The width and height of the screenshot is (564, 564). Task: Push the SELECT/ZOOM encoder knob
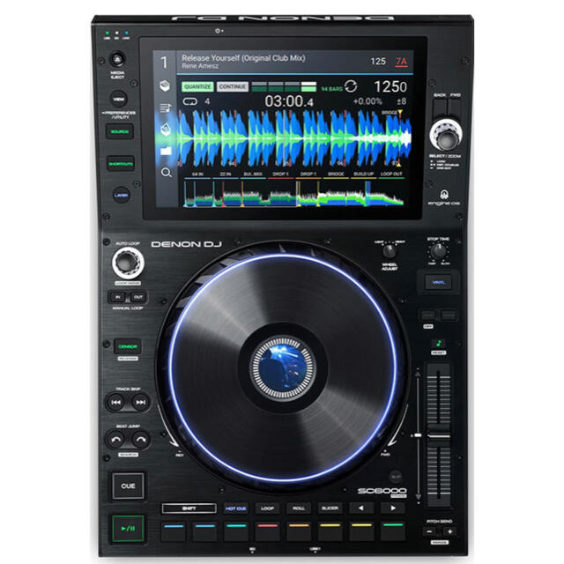(446, 136)
